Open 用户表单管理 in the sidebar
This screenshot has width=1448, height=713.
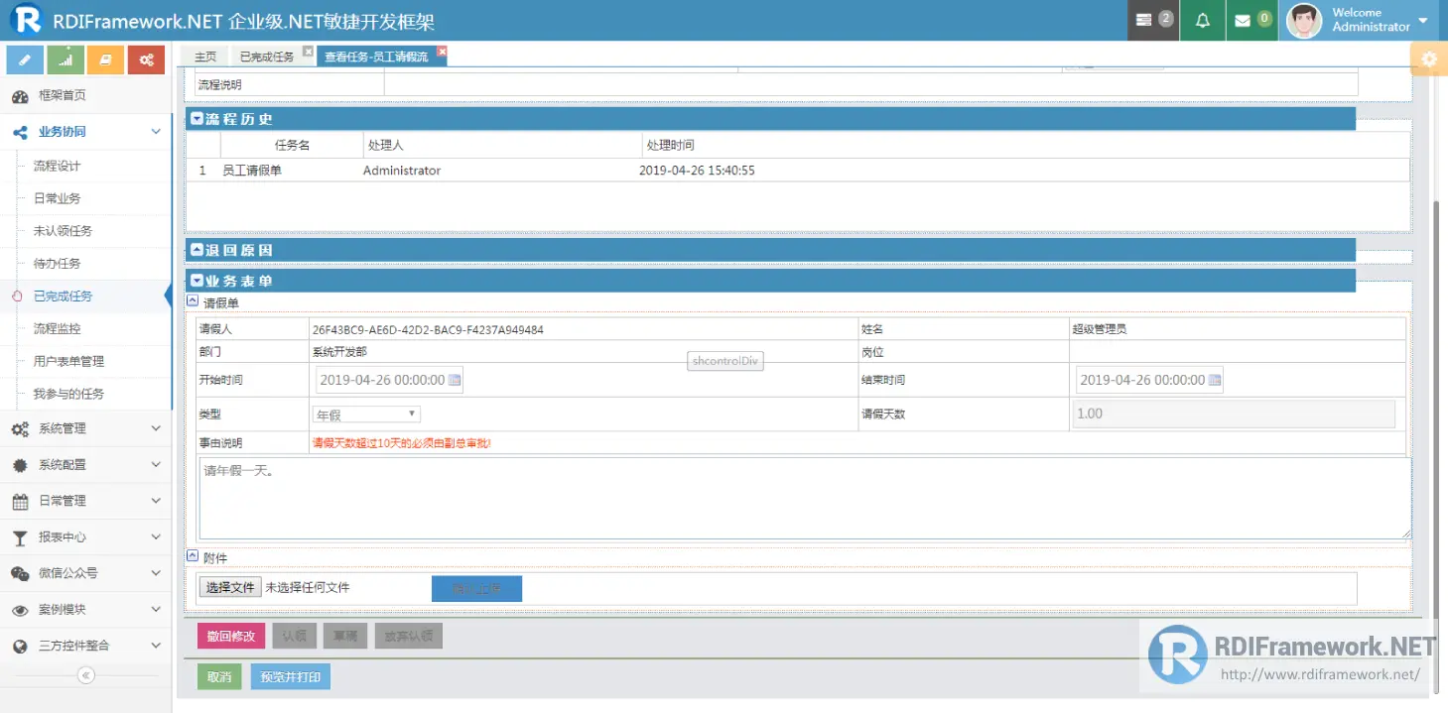[x=69, y=362]
